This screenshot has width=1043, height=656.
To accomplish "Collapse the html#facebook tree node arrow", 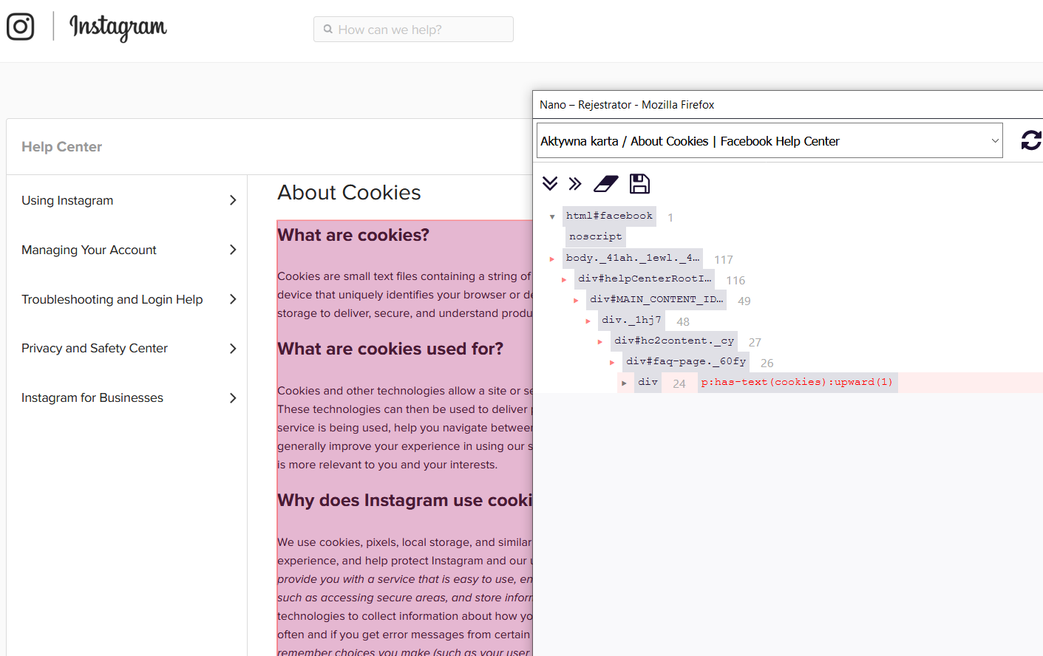I will pos(552,217).
